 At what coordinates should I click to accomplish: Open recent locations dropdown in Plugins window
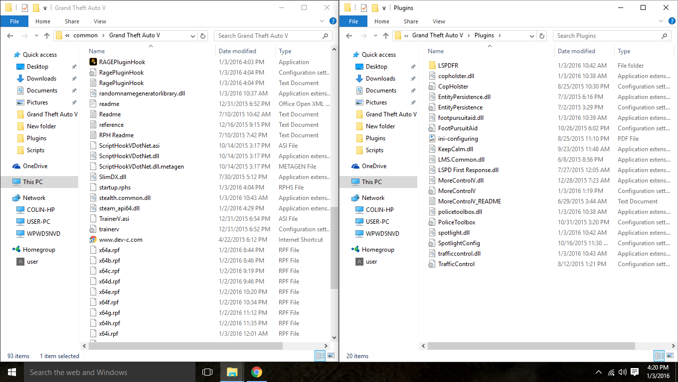[375, 36]
